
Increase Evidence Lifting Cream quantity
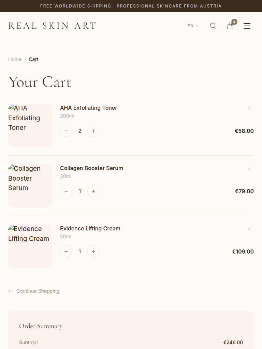click(93, 252)
